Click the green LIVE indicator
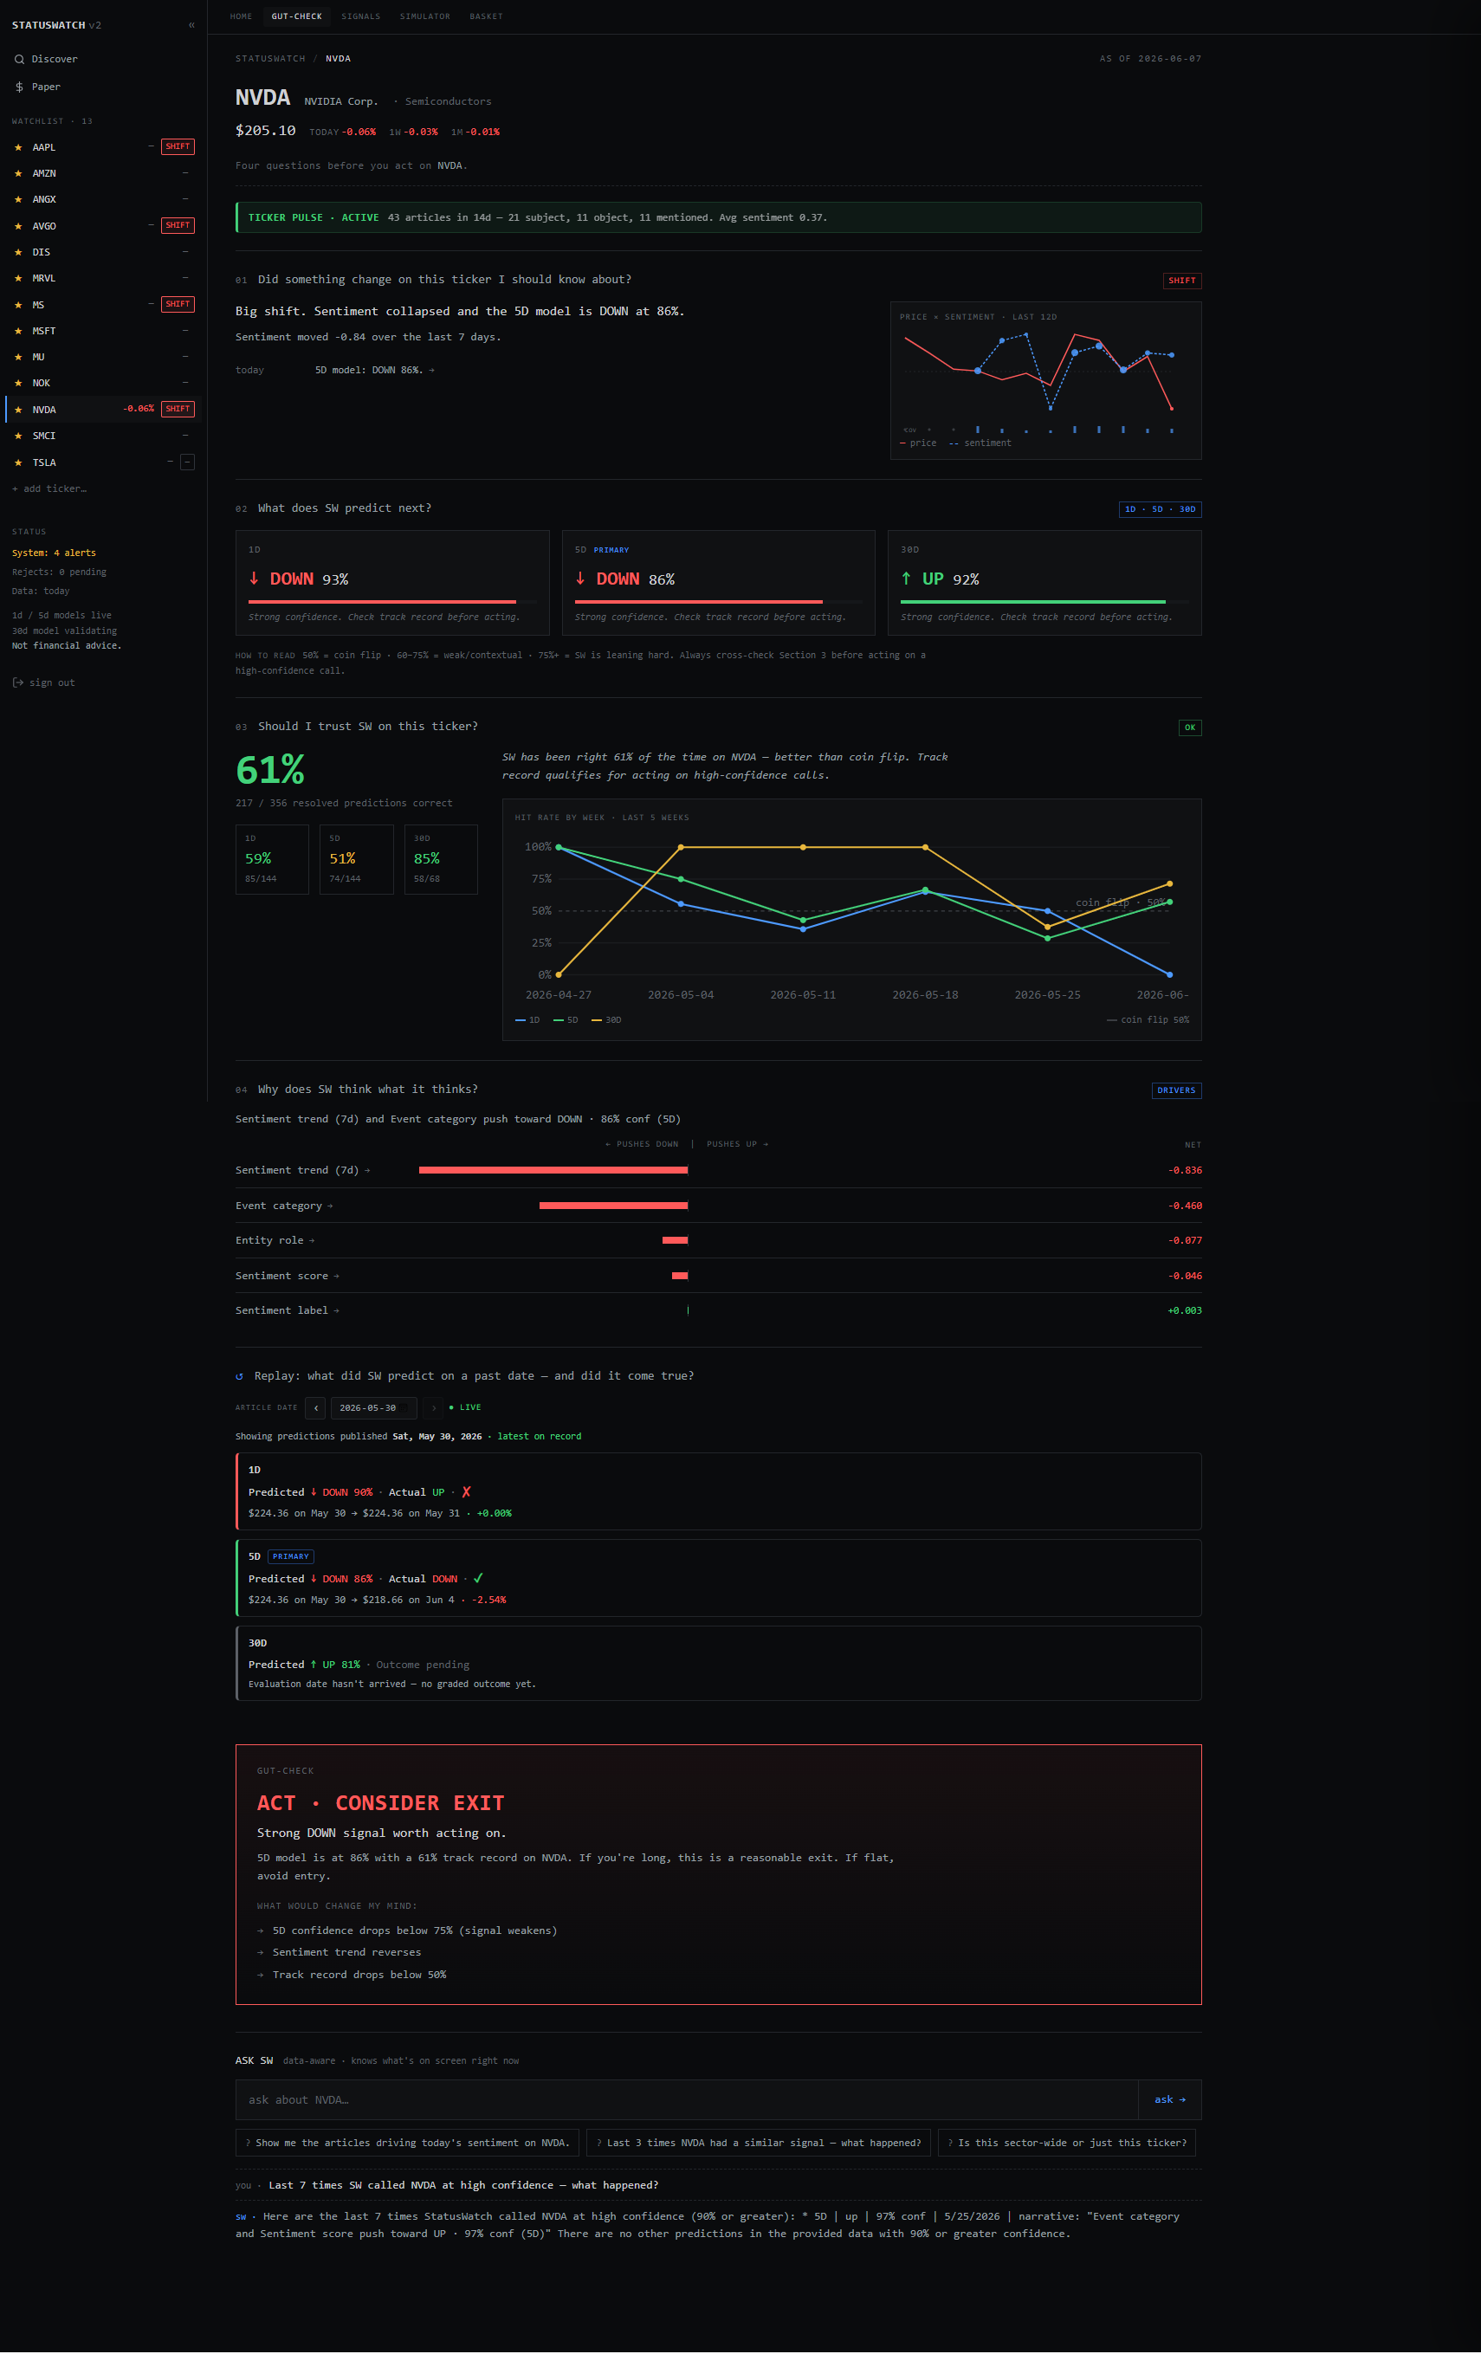Screen dimensions: 1481x2354 [x=465, y=1407]
